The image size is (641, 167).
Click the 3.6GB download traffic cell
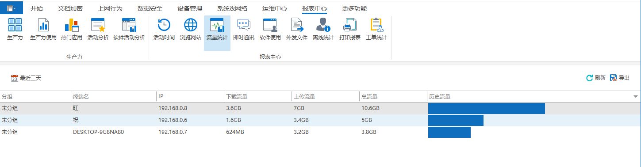pos(233,108)
